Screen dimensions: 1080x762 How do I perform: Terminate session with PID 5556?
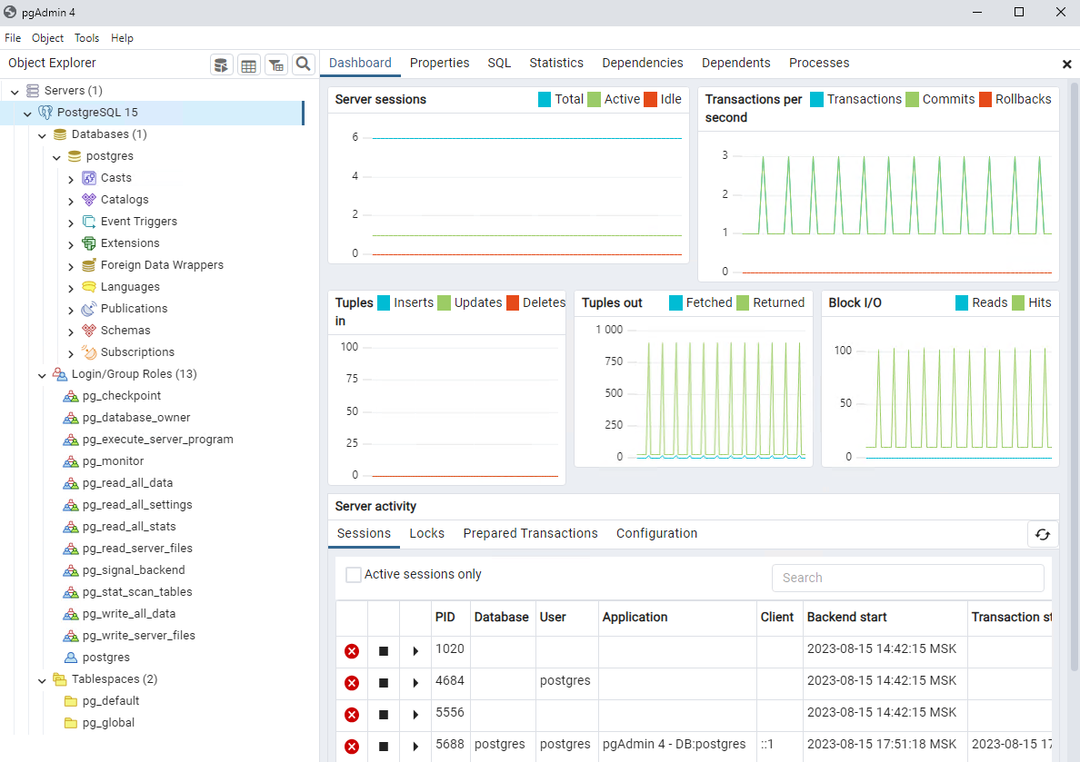[352, 715]
